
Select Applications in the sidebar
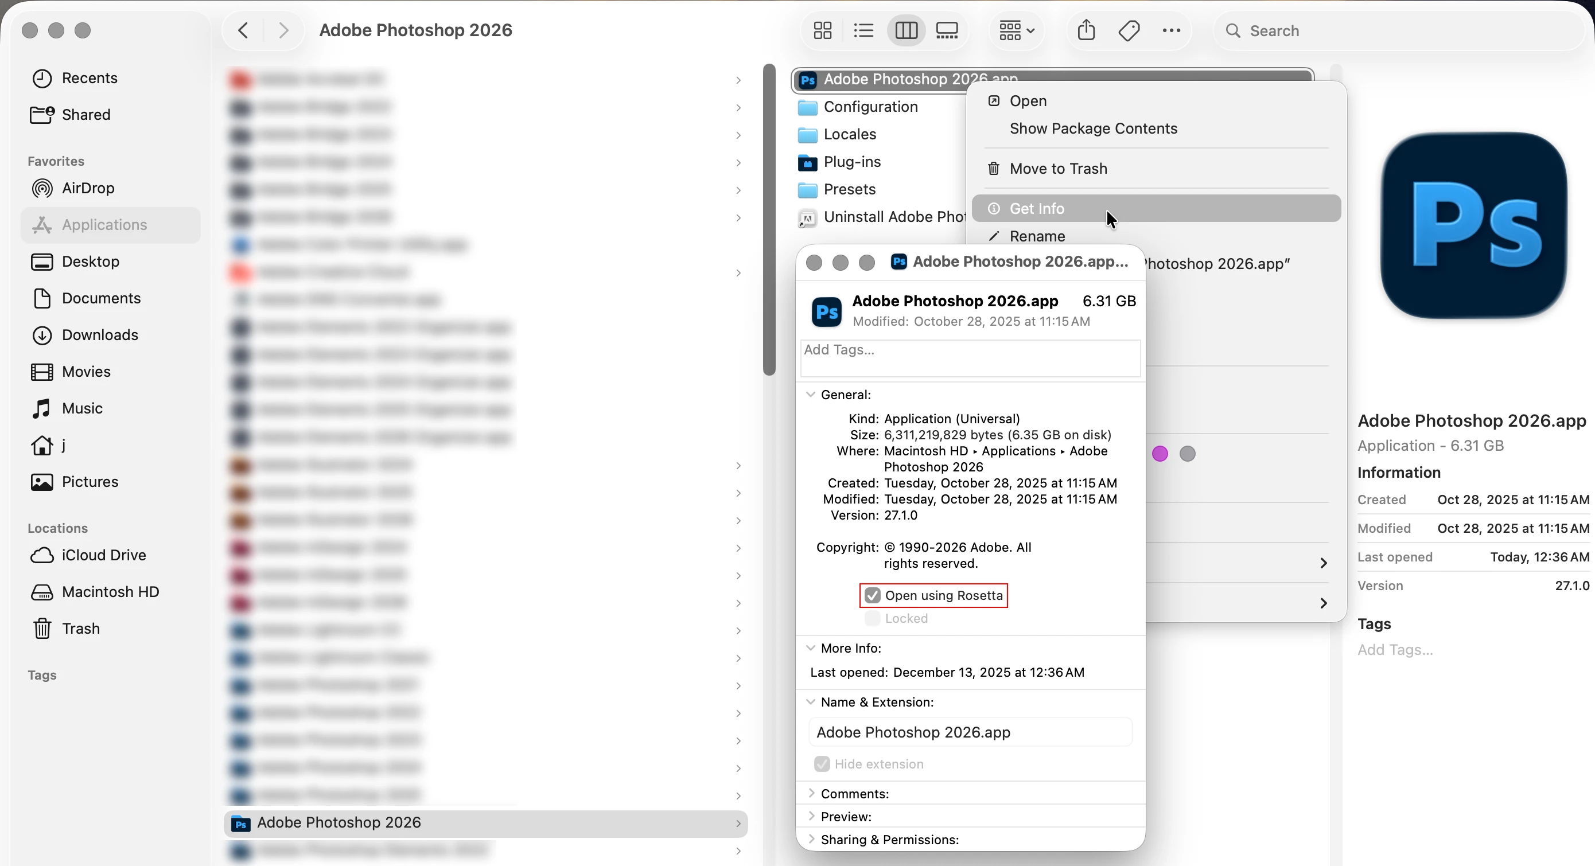(x=110, y=225)
